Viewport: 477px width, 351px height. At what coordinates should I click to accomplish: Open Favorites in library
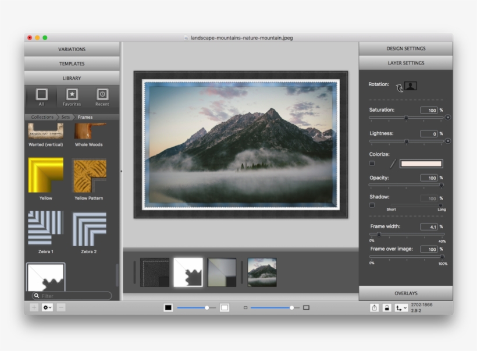[x=72, y=97]
